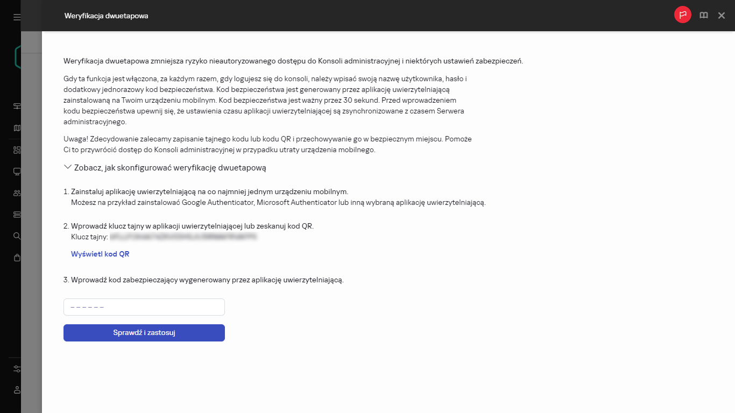Open the dashboard grid icon in the sidebar
Image resolution: width=735 pixels, height=413 pixels.
click(x=17, y=150)
